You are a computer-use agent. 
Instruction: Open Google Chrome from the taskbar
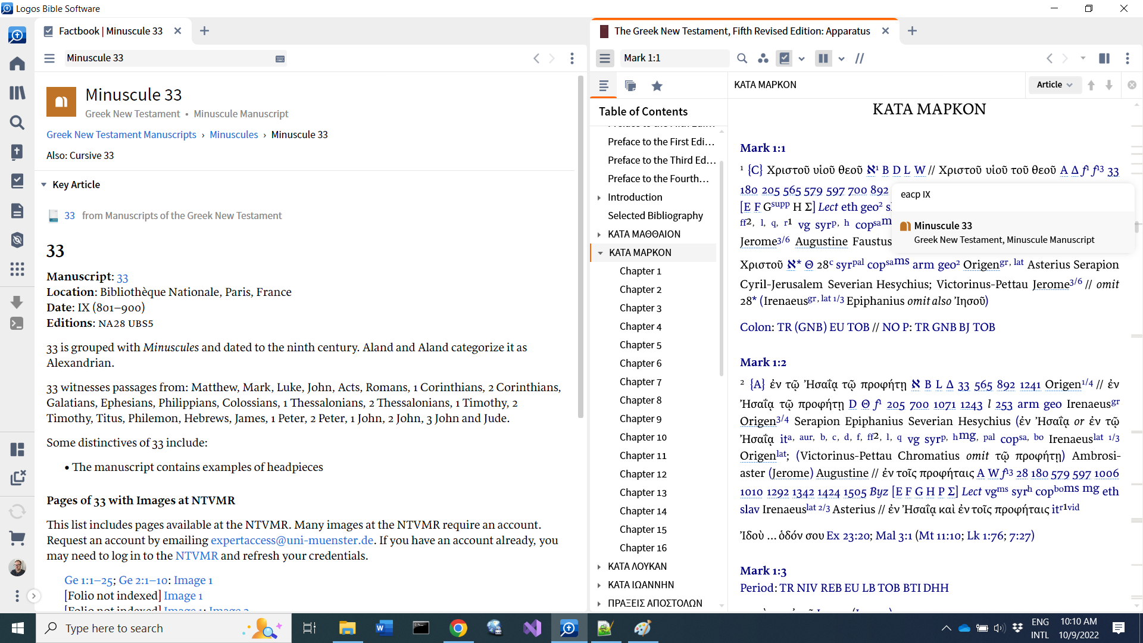coord(458,628)
